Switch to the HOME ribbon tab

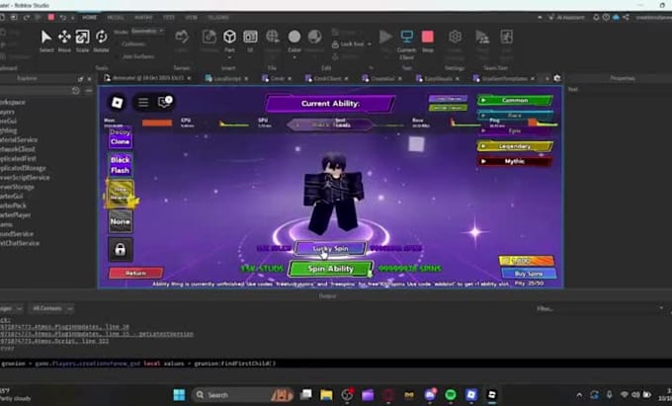pyautogui.click(x=89, y=18)
